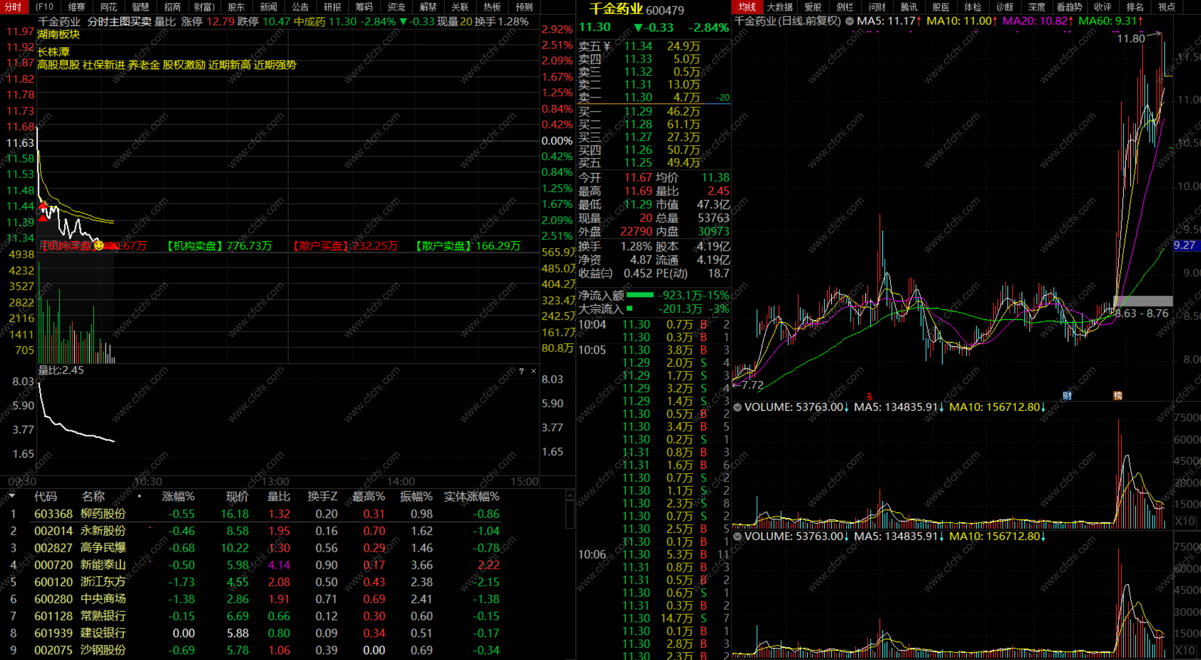The width and height of the screenshot is (1201, 660).
Task: Select 柳药股份 row in stock list
Action: [x=103, y=514]
